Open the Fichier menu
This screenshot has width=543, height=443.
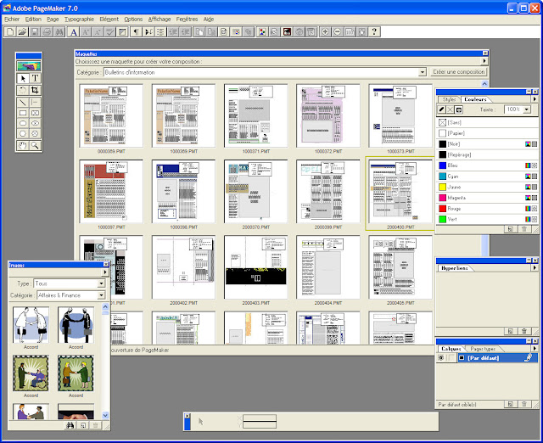[12, 20]
